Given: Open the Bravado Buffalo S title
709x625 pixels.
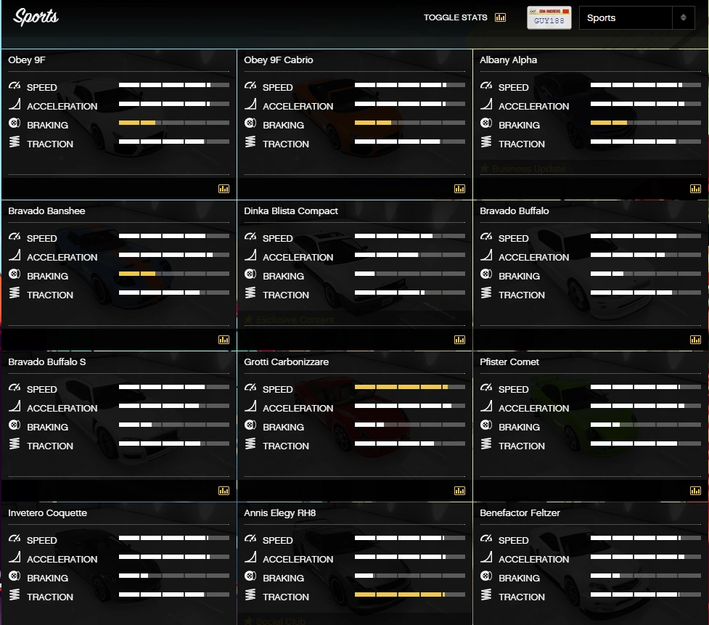Looking at the screenshot, I should click(47, 361).
